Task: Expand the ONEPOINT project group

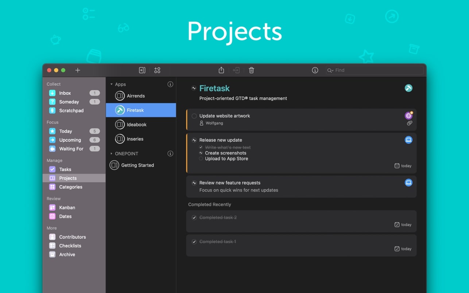Action: click(112, 154)
